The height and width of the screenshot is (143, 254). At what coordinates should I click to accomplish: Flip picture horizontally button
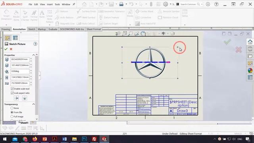click(x=16, y=98)
